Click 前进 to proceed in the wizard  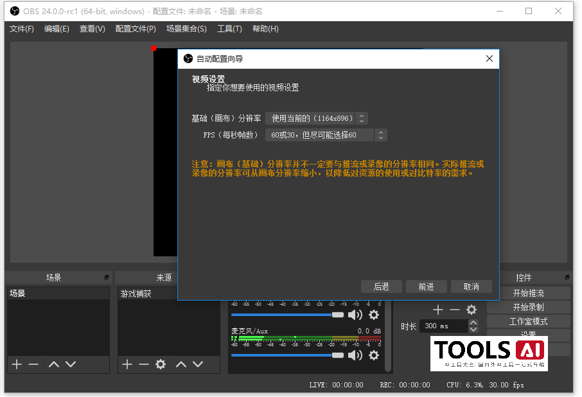426,287
